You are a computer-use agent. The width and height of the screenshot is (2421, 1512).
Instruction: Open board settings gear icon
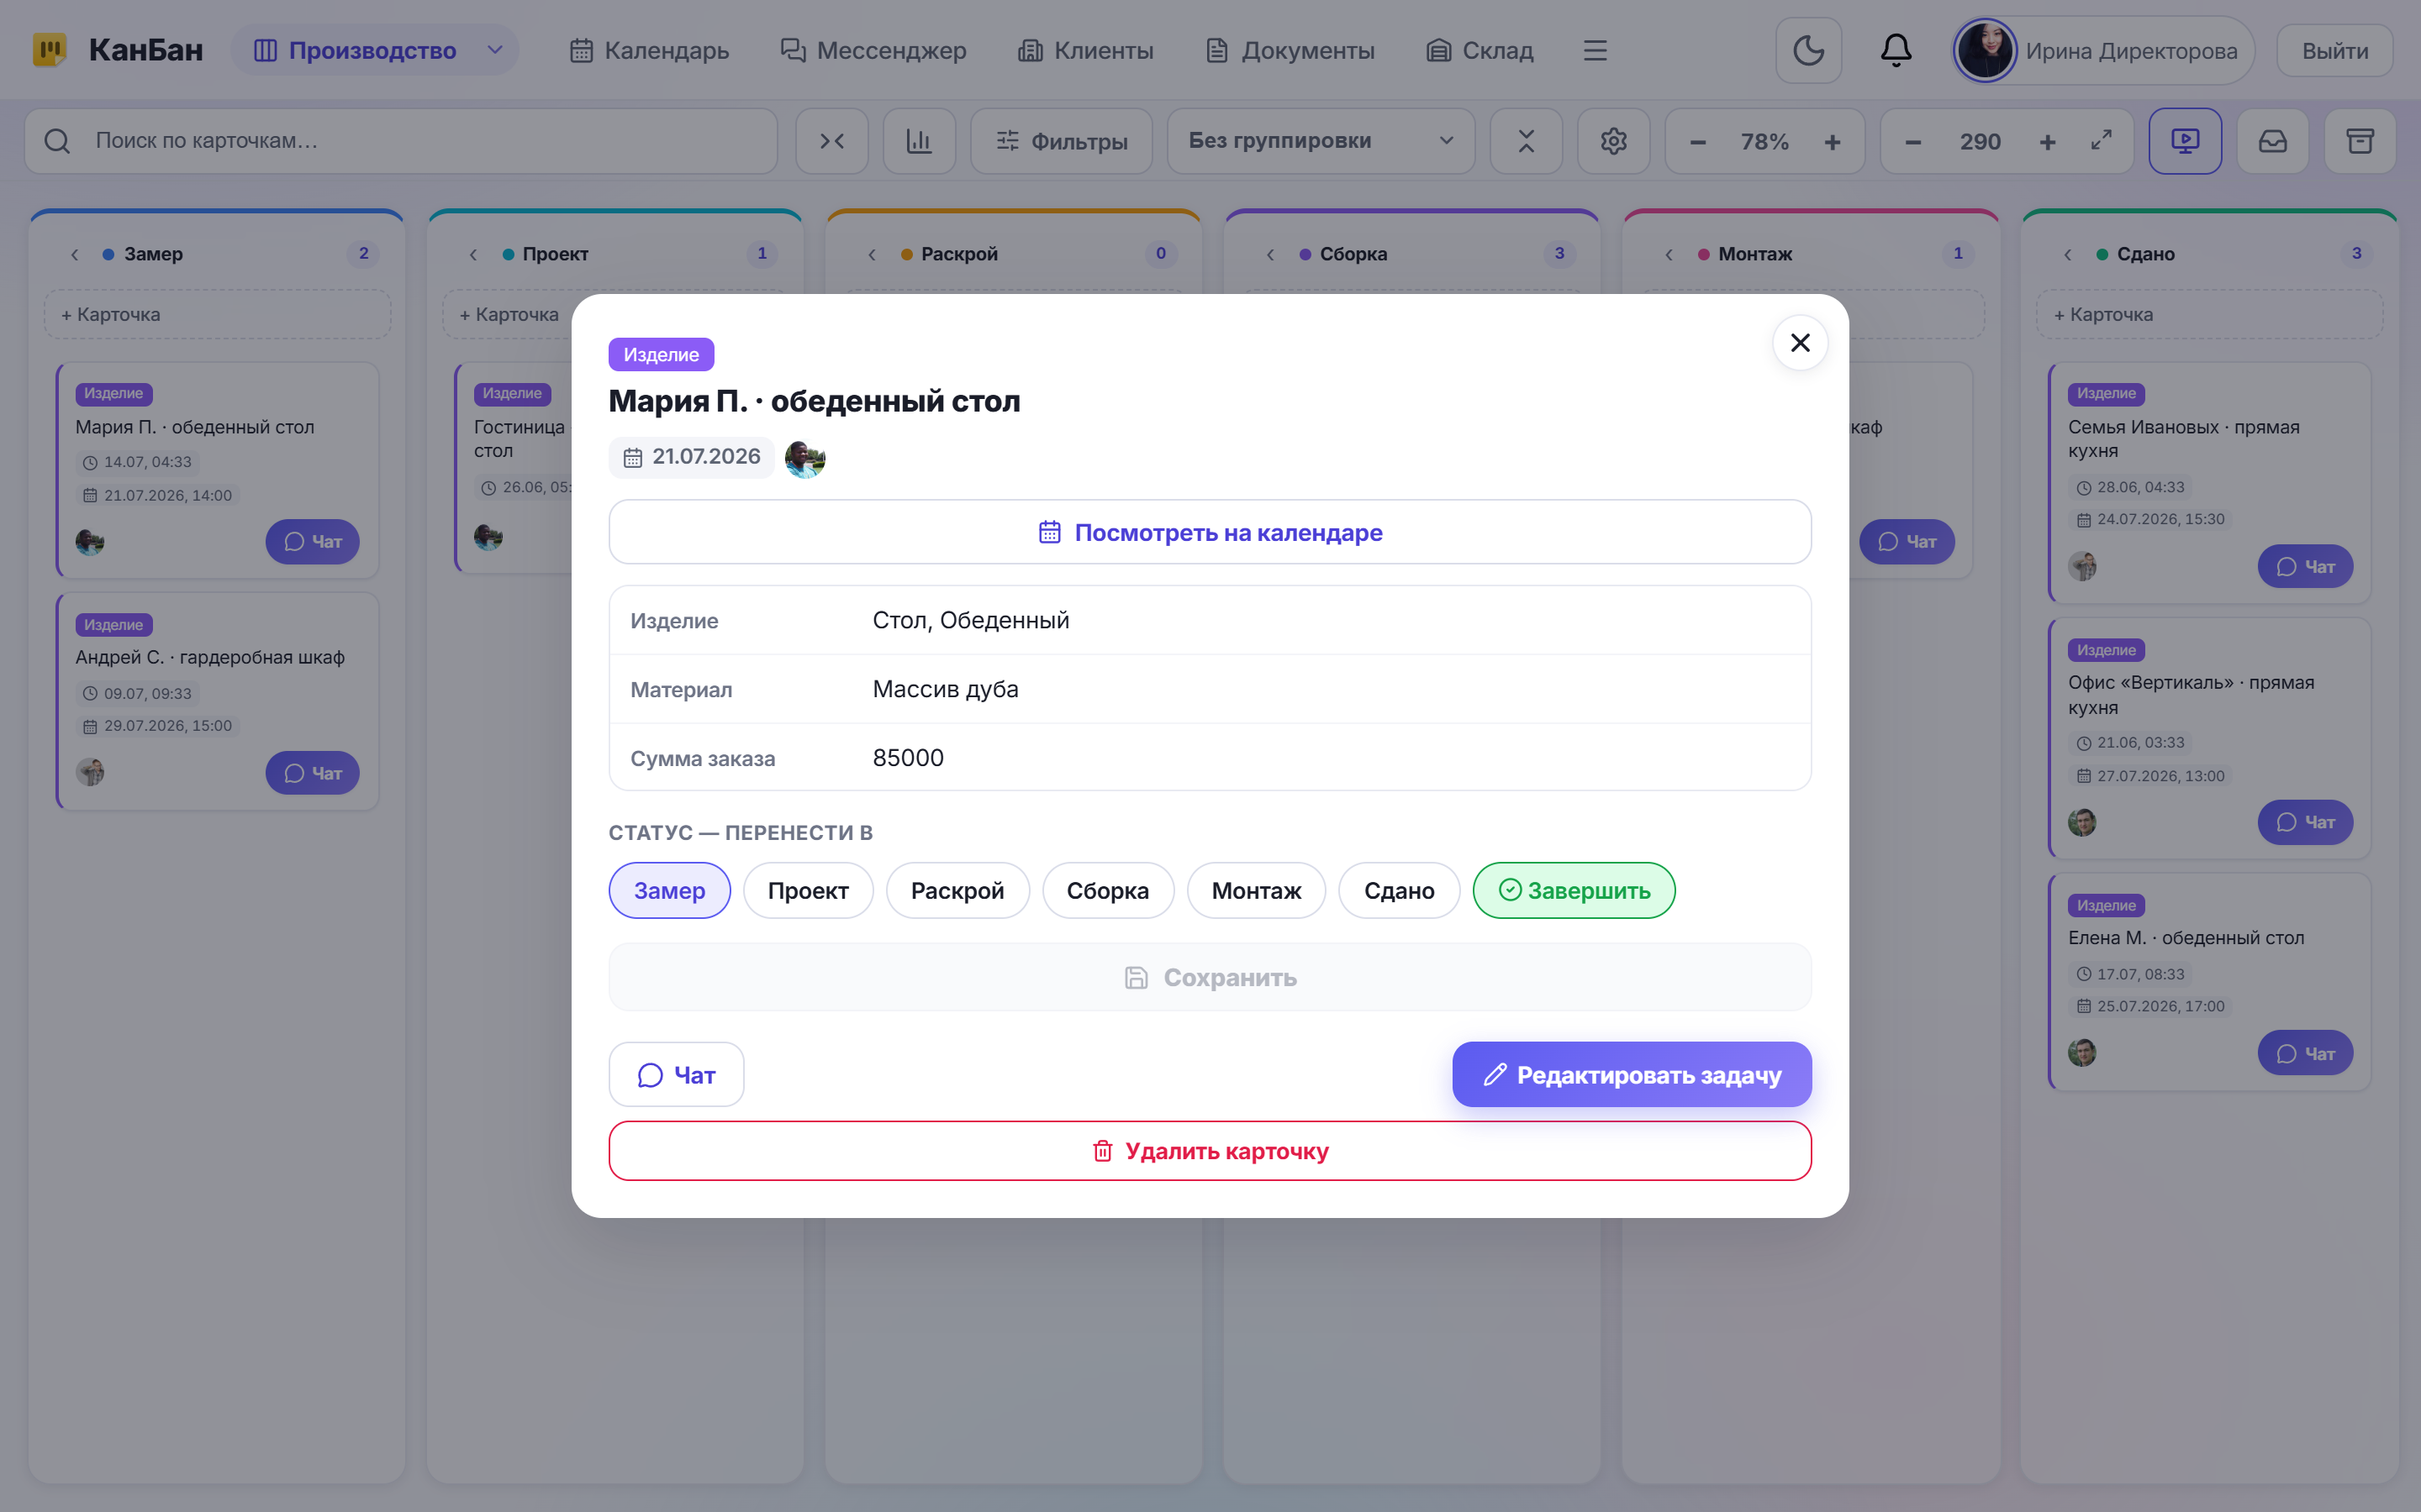tap(1612, 141)
